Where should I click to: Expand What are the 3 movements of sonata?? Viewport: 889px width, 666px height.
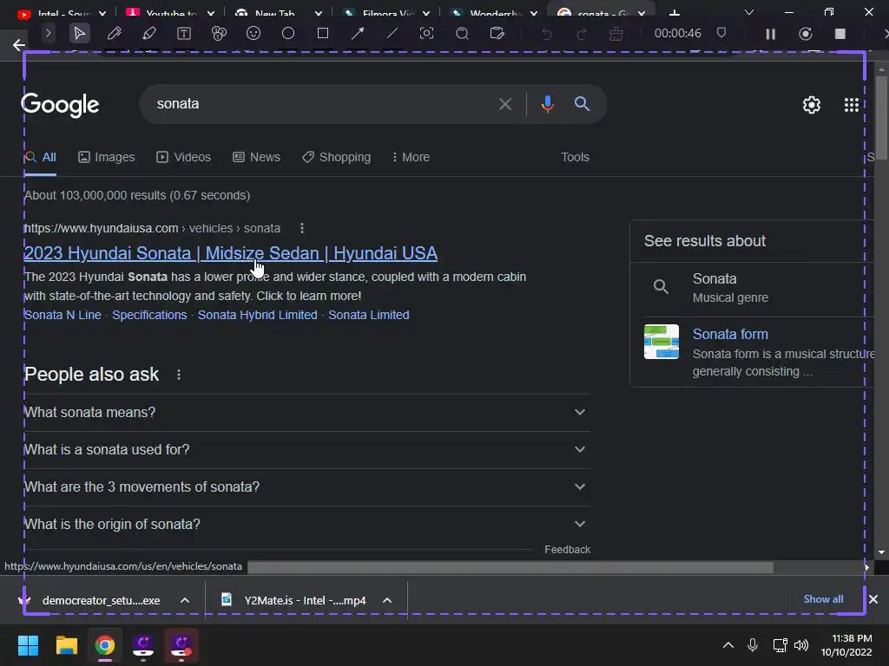[x=306, y=487]
